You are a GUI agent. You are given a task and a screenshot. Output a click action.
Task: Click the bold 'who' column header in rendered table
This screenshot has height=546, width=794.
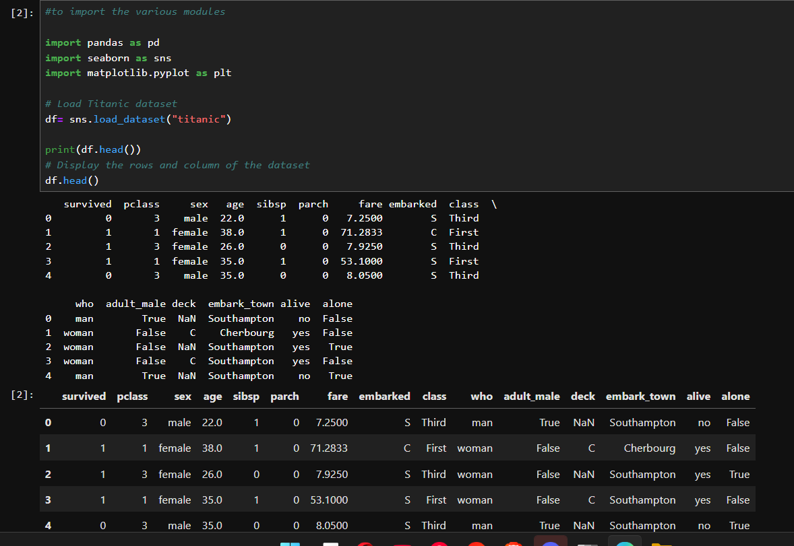click(x=481, y=397)
